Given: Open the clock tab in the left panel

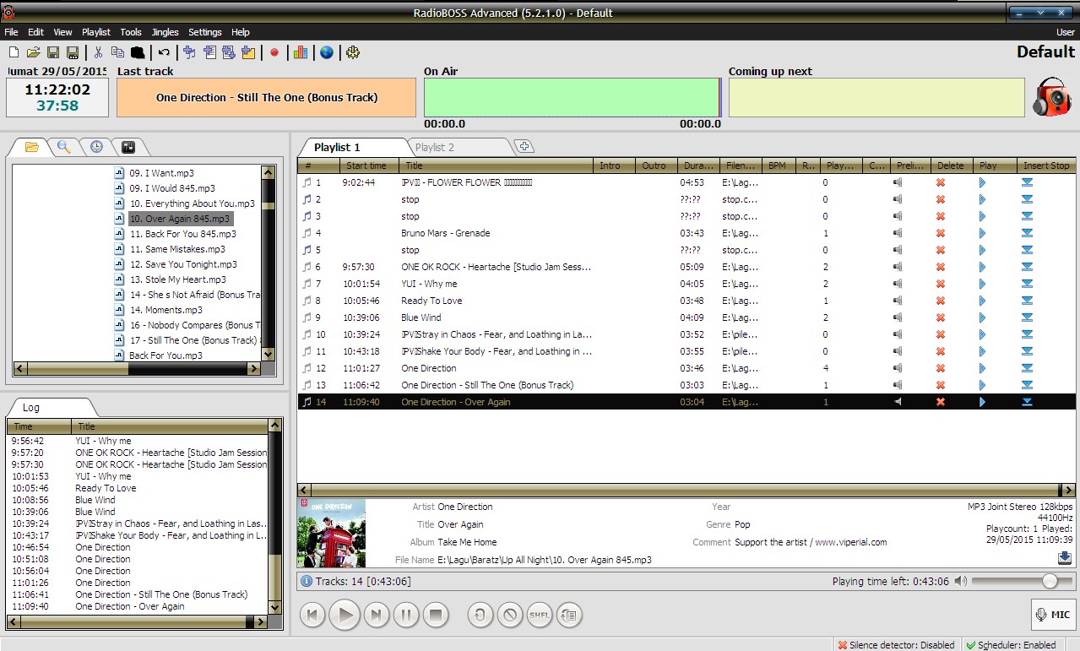Looking at the screenshot, I should [x=95, y=145].
